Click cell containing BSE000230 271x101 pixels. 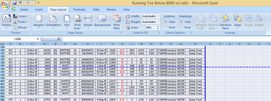88,81
